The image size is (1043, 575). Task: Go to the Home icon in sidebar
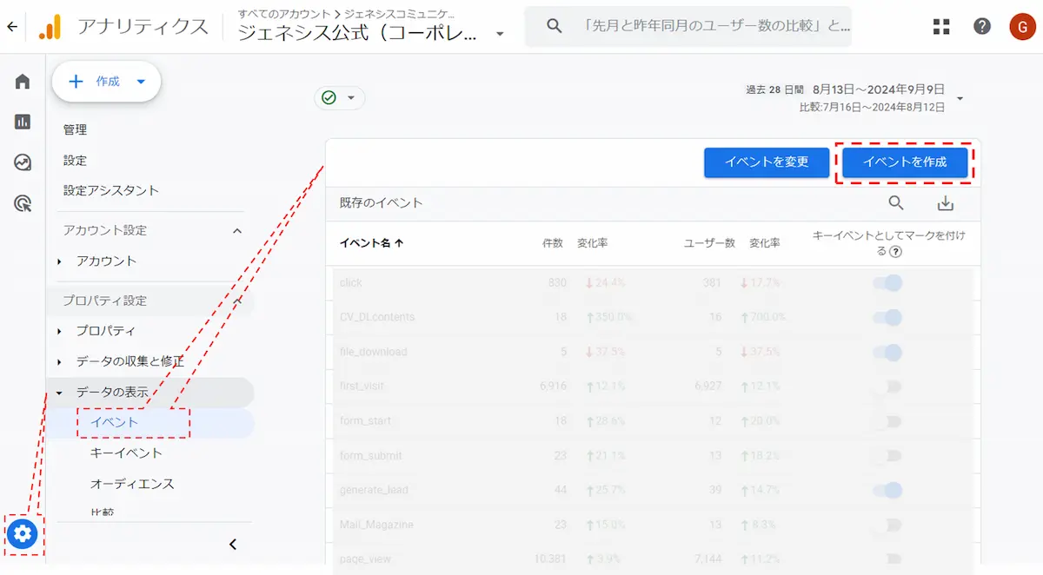coord(23,82)
